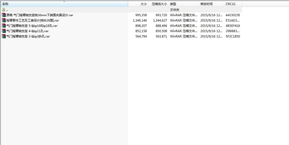This screenshot has width=289, height=145.
Task: Sort by the 压缩后大小 column header
Action: 158,4
